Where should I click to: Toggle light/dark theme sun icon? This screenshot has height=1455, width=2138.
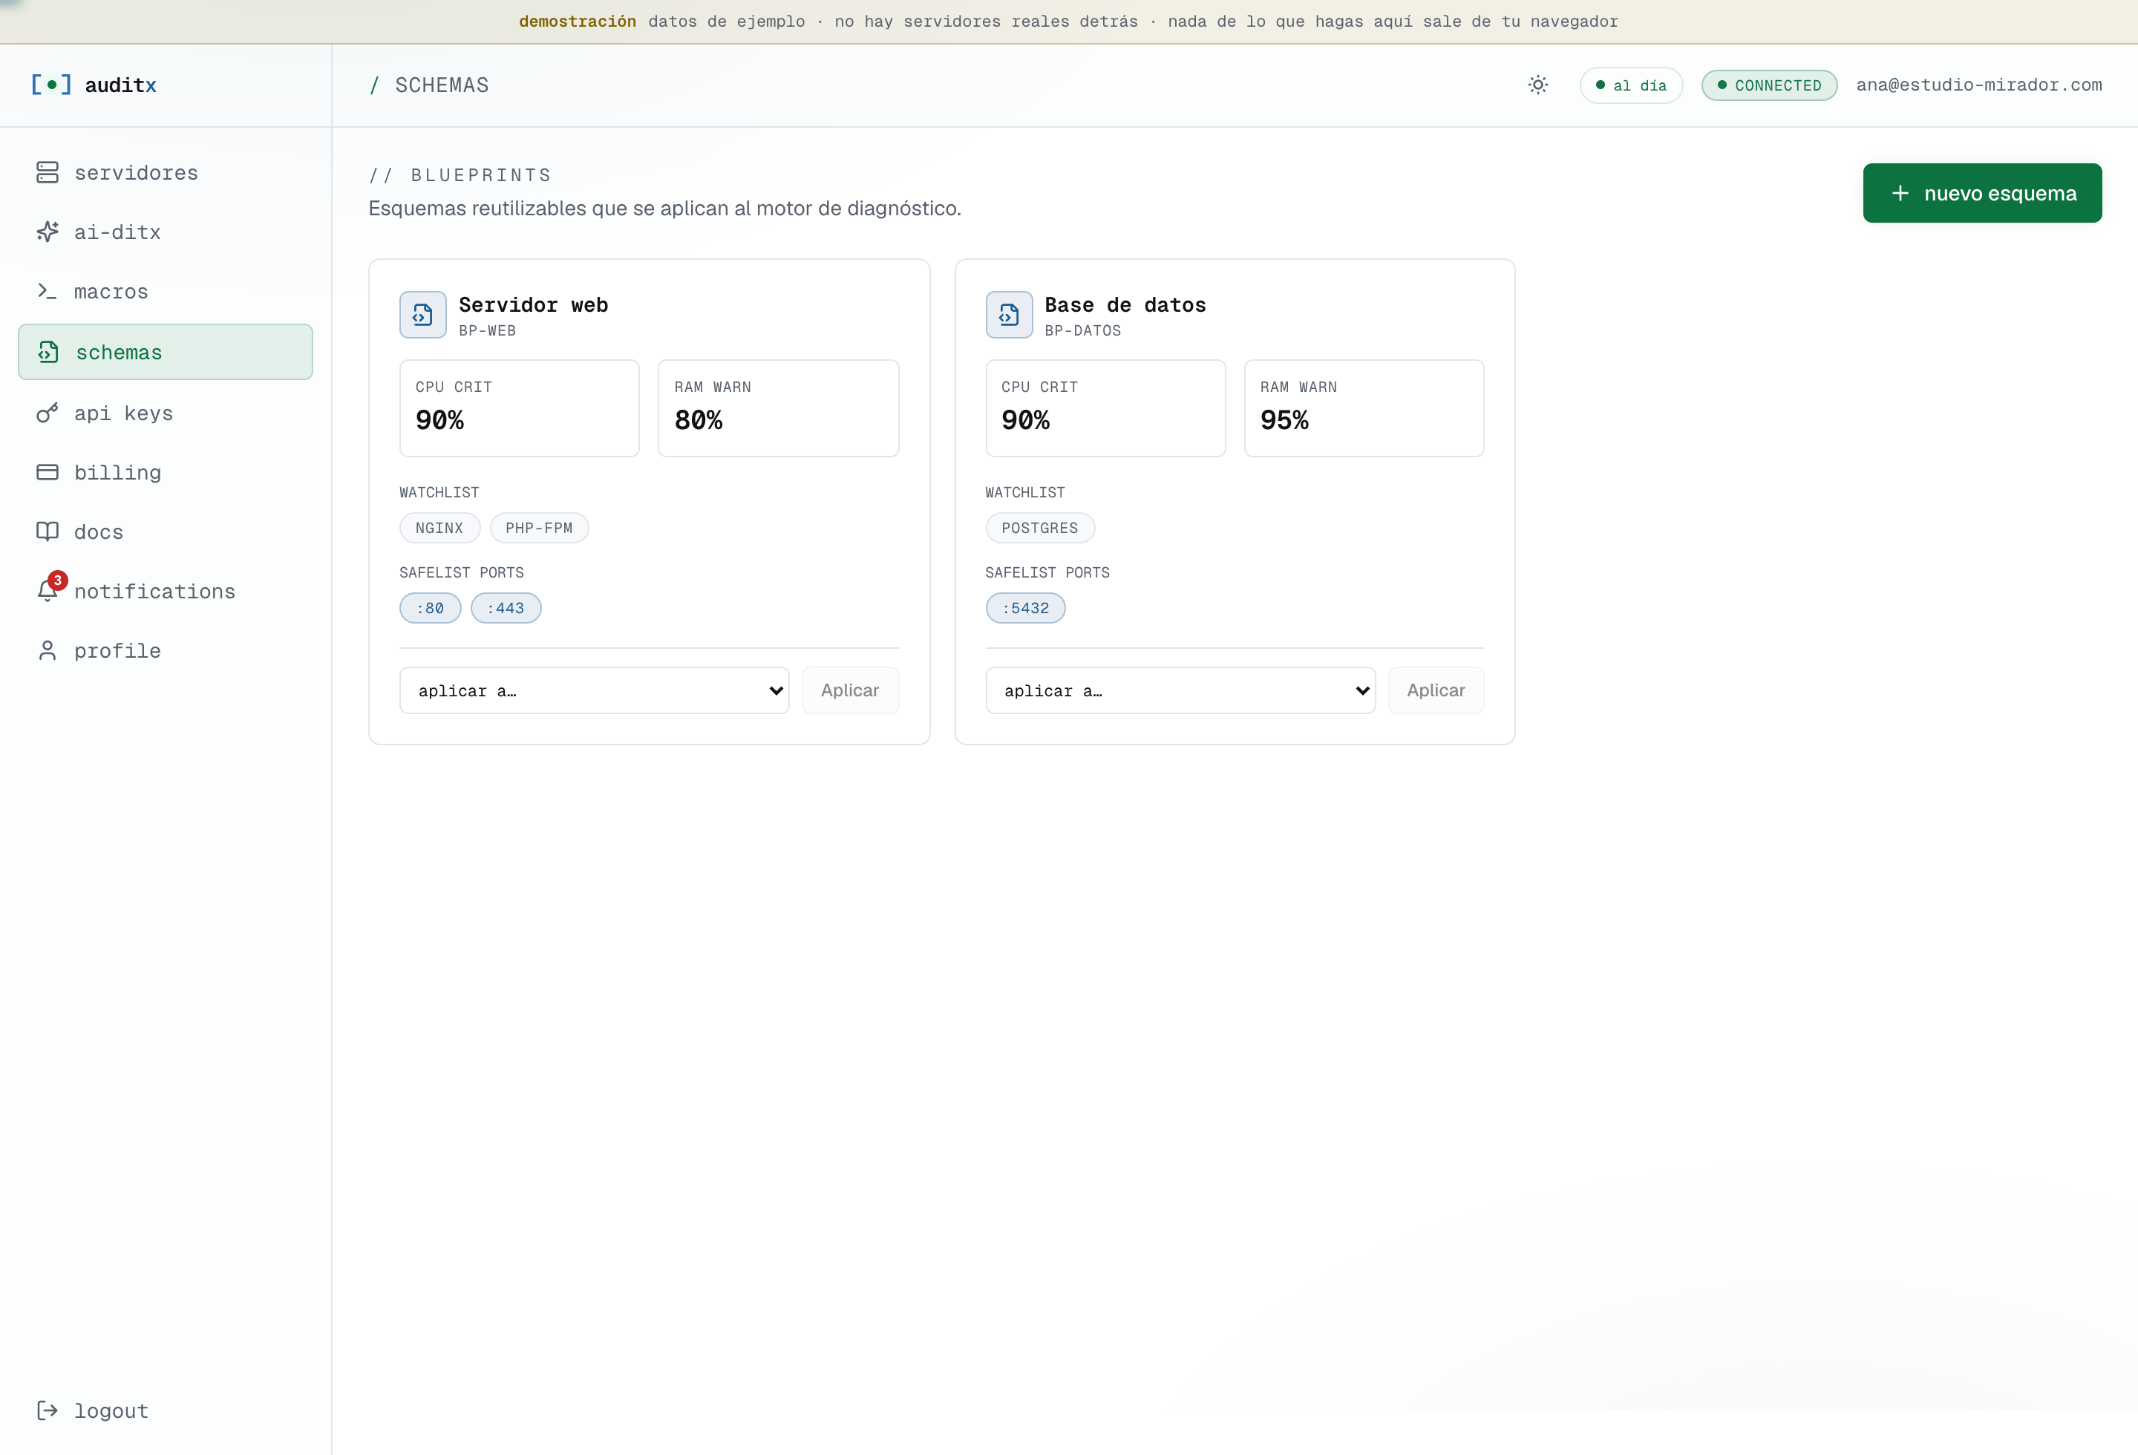tap(1537, 85)
